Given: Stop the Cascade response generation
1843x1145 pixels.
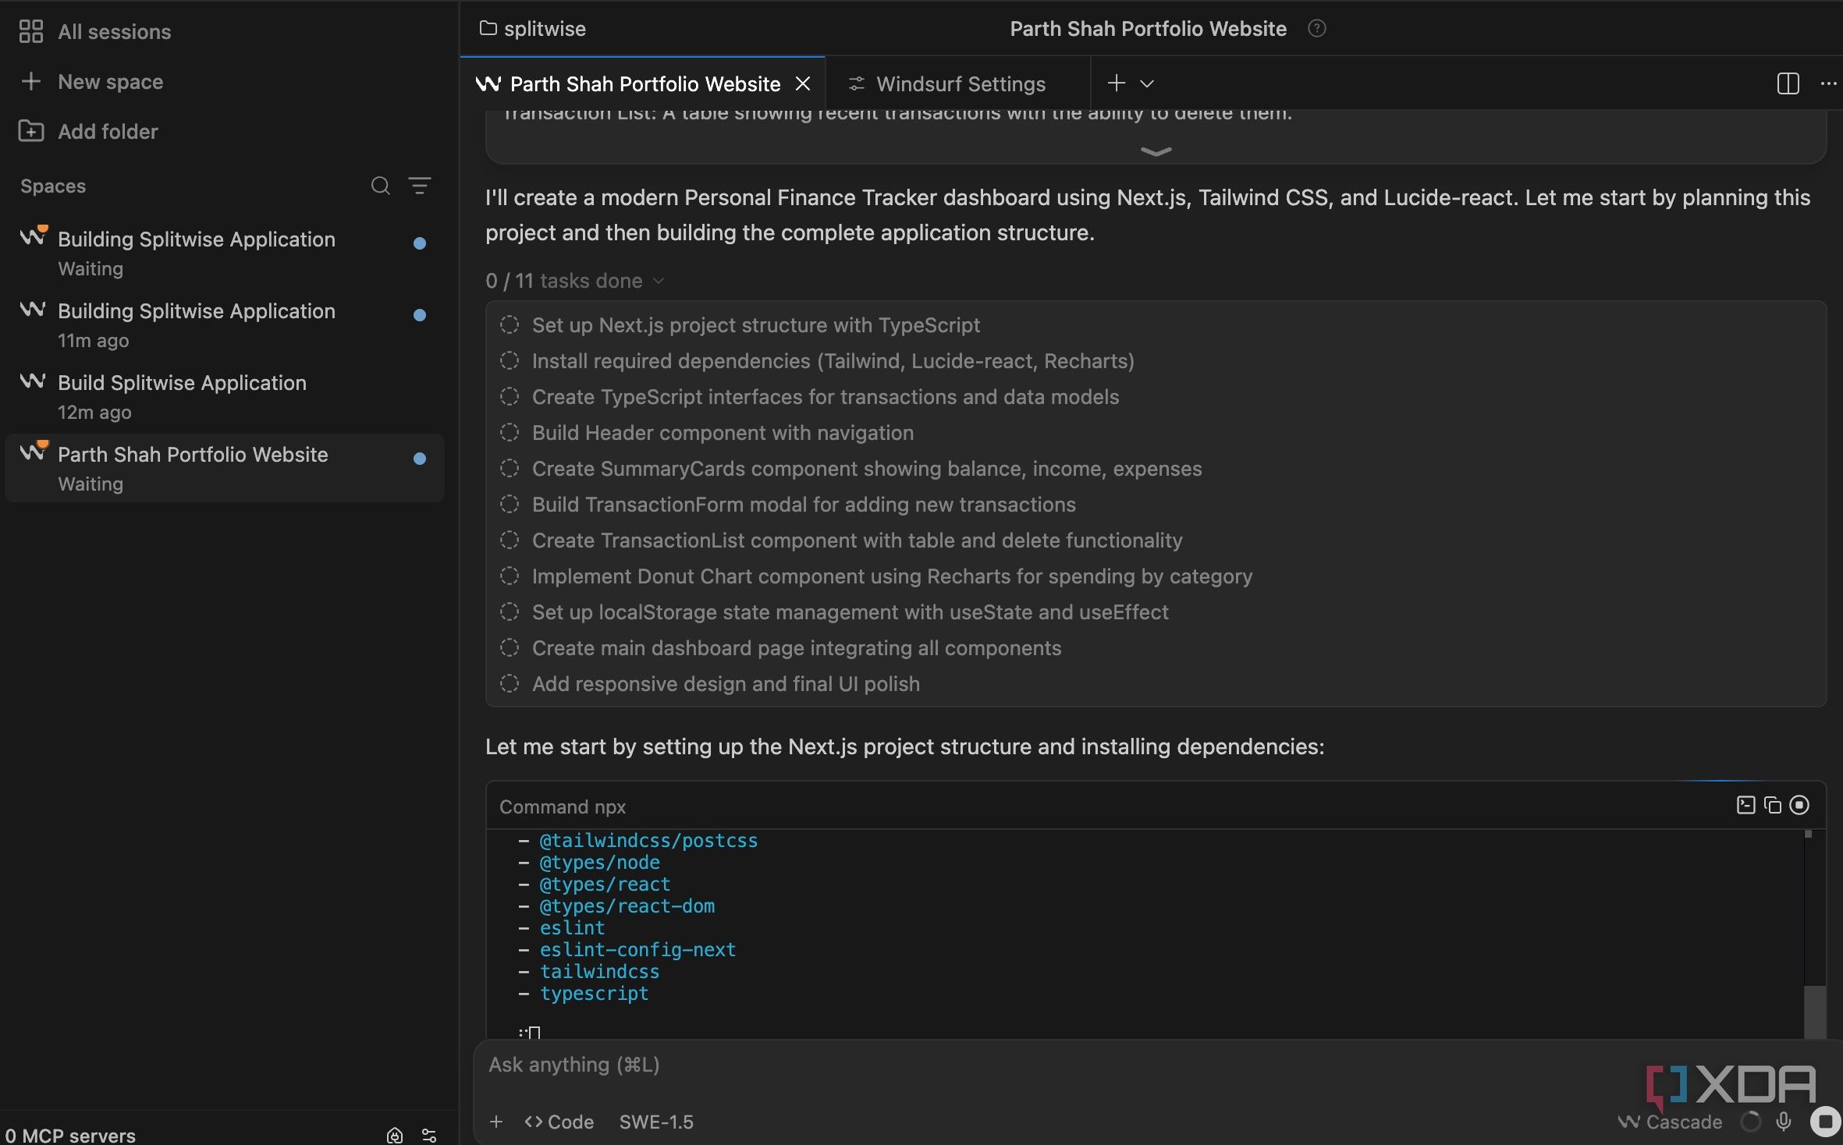Looking at the screenshot, I should coord(1825,1122).
